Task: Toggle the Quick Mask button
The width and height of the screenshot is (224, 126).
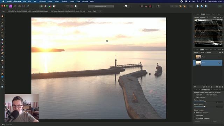Action: [x=126, y=6]
